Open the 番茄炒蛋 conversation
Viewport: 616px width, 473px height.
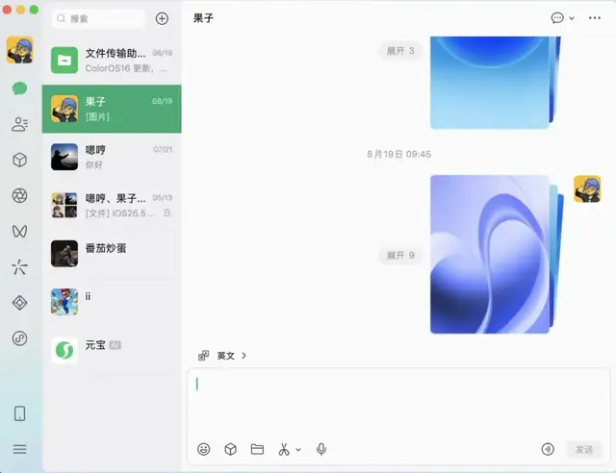[x=112, y=254]
